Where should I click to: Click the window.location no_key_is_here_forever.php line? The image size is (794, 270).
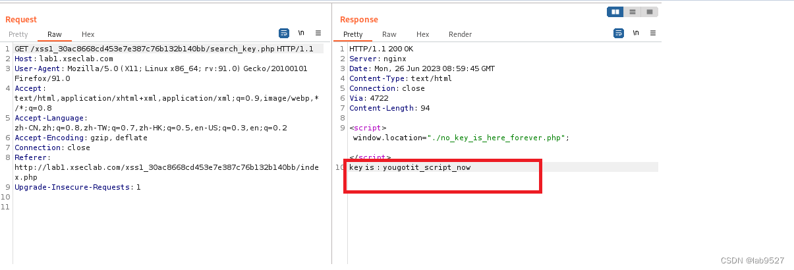click(461, 138)
